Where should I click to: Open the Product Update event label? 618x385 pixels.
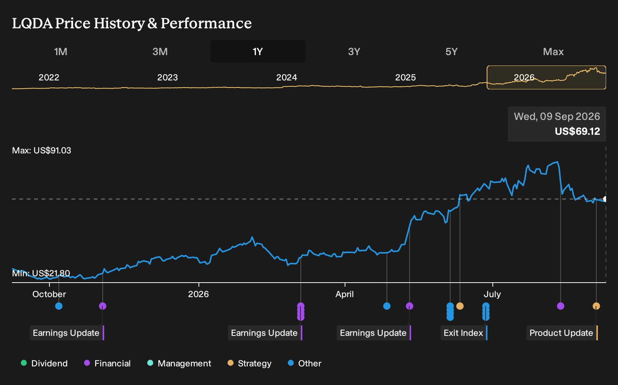[562, 333]
